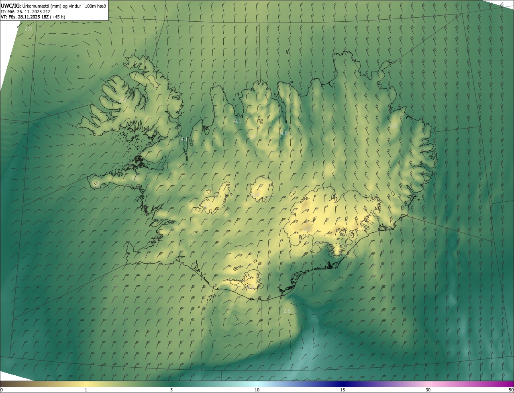Click the 1.2 value label on the map
The width and height of the screenshot is (514, 393).
pyautogui.click(x=208, y=205)
